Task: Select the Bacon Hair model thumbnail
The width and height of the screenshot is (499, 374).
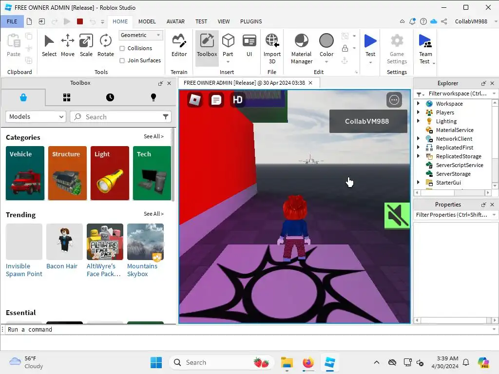Action: coord(64,242)
